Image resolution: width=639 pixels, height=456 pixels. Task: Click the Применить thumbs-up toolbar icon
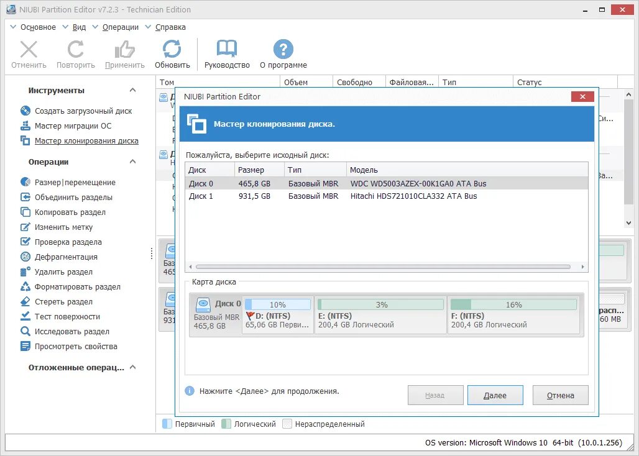click(124, 49)
